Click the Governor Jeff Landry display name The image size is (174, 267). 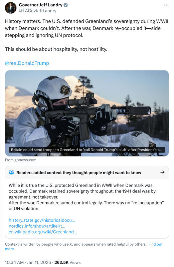[41, 5]
